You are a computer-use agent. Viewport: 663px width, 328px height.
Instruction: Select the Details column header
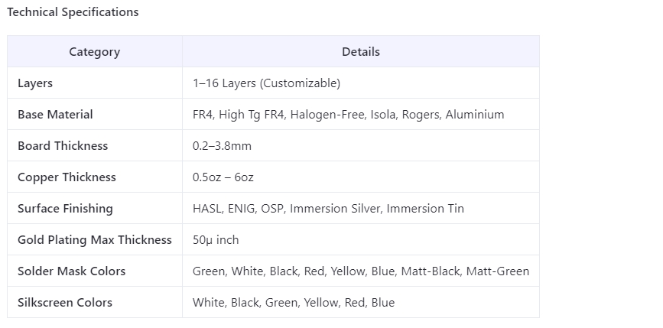coord(361,51)
